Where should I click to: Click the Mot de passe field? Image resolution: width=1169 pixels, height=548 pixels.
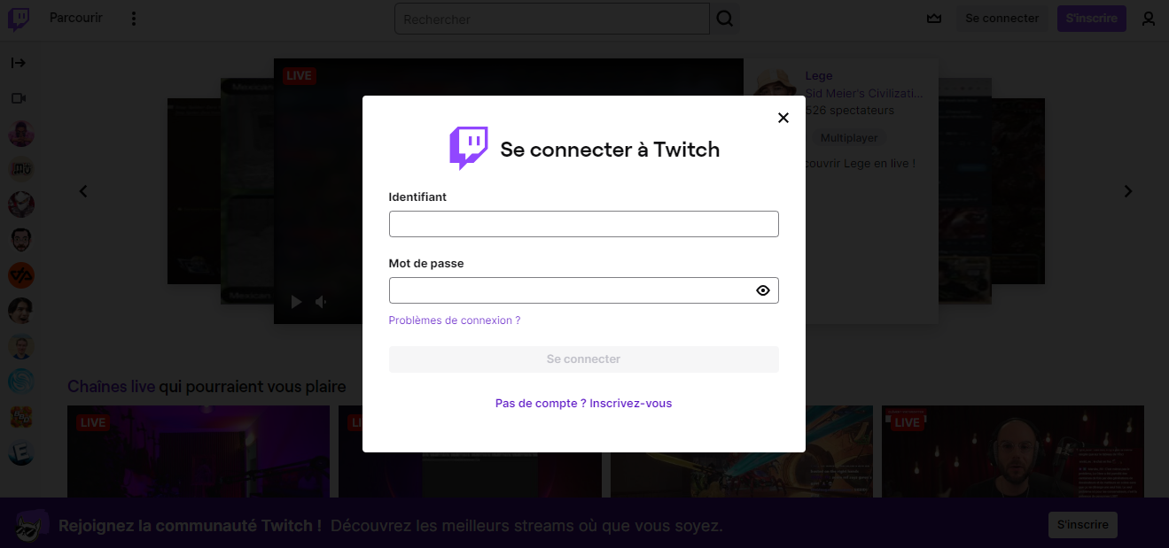click(x=570, y=290)
